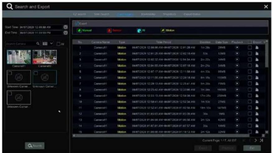Select the Camera02 thumbnail
This screenshot has height=153, width=272.
point(45,57)
